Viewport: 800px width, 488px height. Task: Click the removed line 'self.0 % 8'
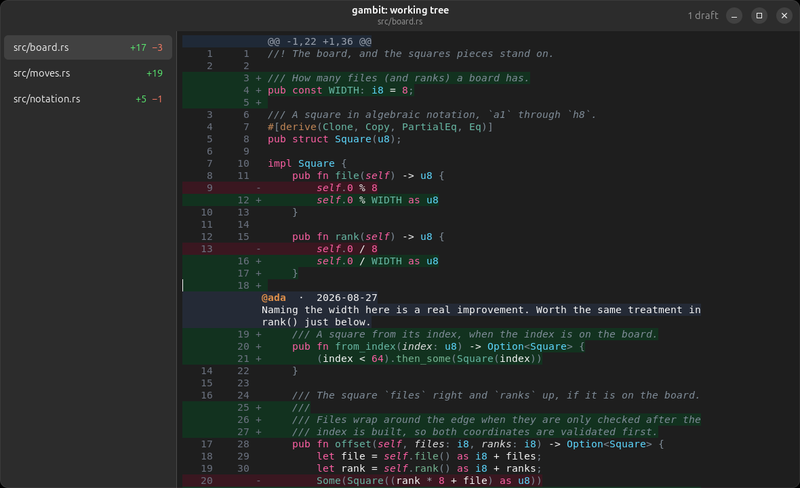point(347,188)
